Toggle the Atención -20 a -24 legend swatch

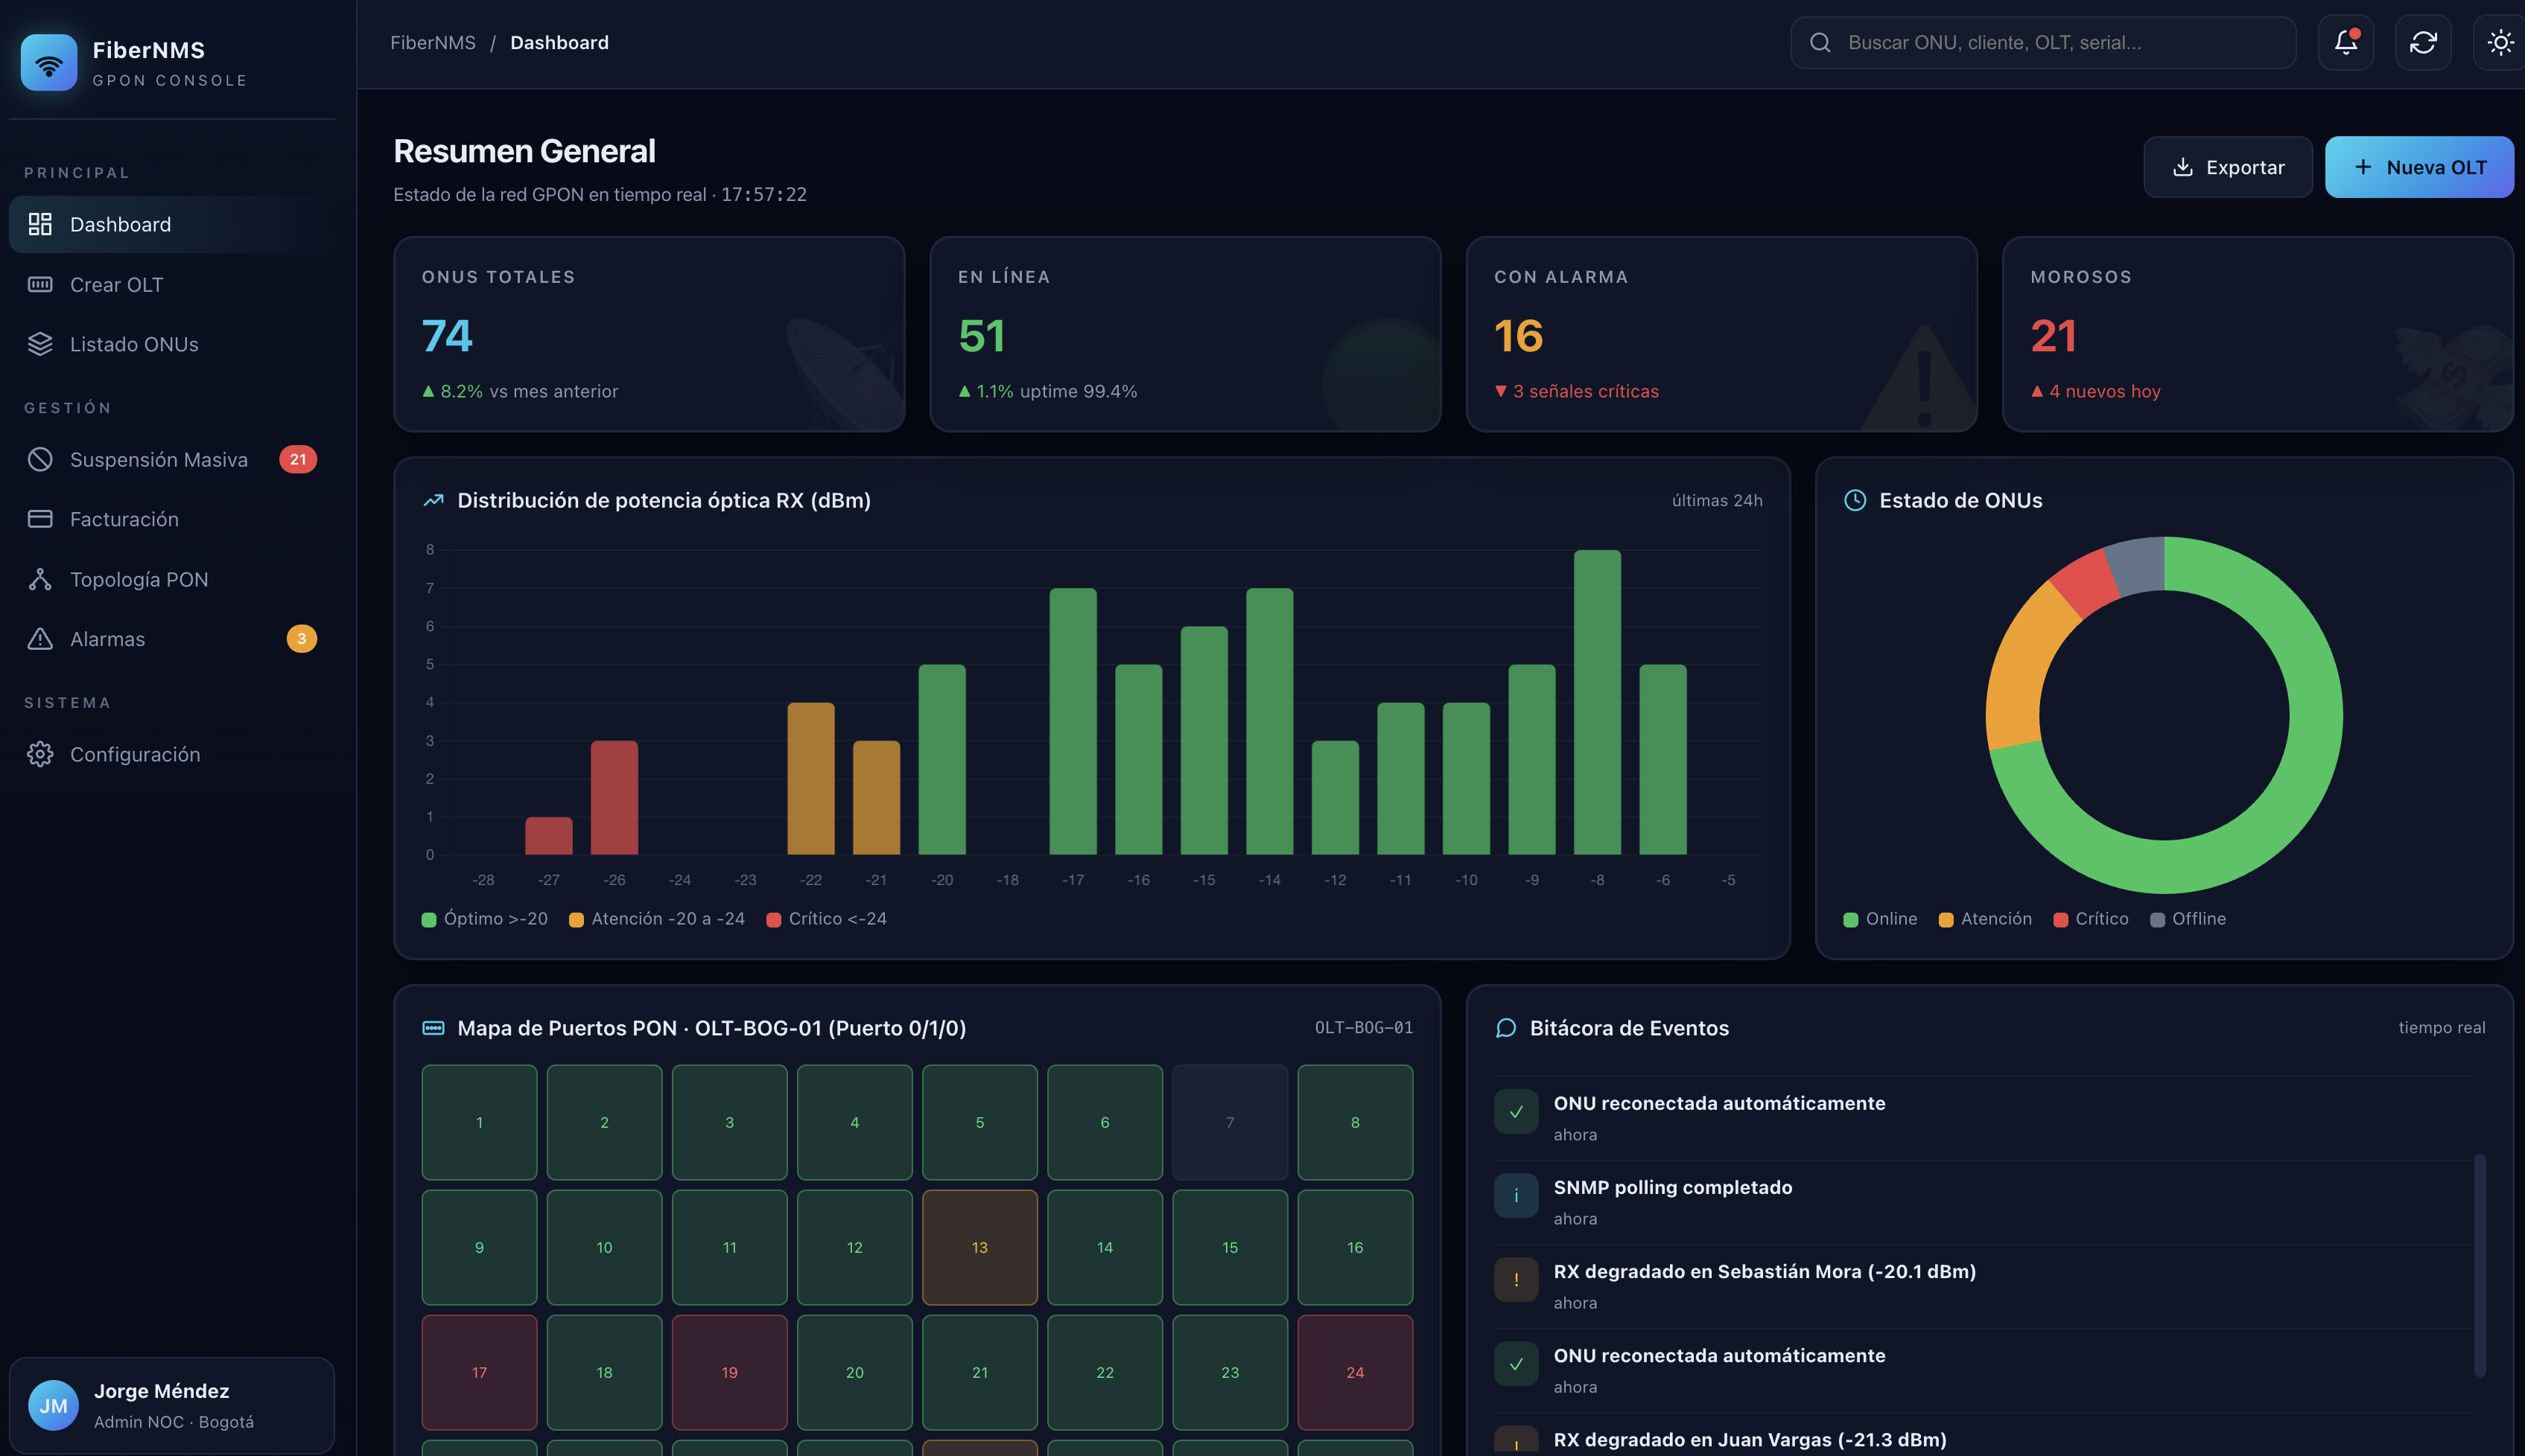[577, 919]
